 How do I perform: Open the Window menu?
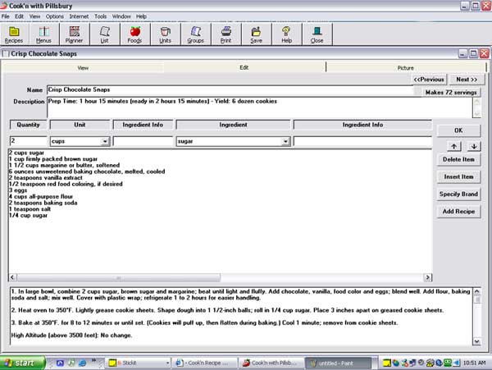pos(121,16)
